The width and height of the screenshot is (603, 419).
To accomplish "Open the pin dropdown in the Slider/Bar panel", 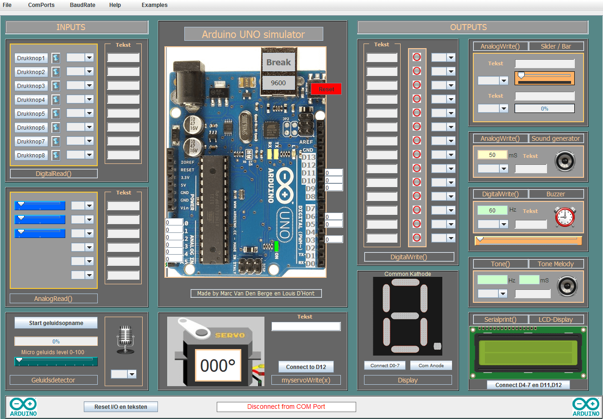I will pos(493,81).
